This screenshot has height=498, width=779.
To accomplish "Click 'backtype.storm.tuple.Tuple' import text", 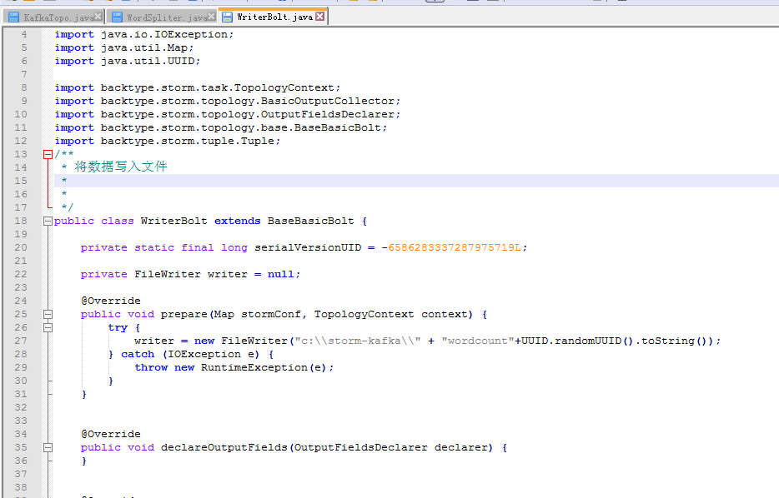I will tap(188, 142).
